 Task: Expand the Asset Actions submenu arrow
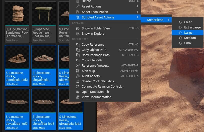[x=137, y=6]
